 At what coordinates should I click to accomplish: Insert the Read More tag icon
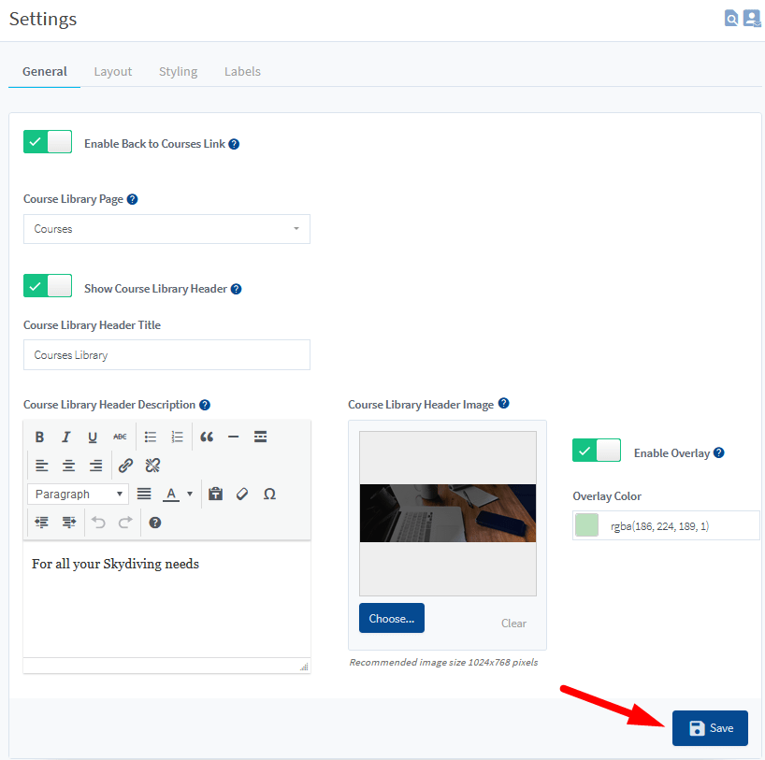coord(260,437)
